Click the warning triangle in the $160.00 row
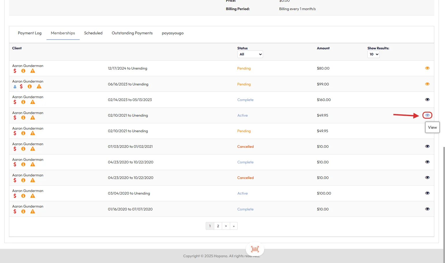The image size is (445, 263). 33,102
